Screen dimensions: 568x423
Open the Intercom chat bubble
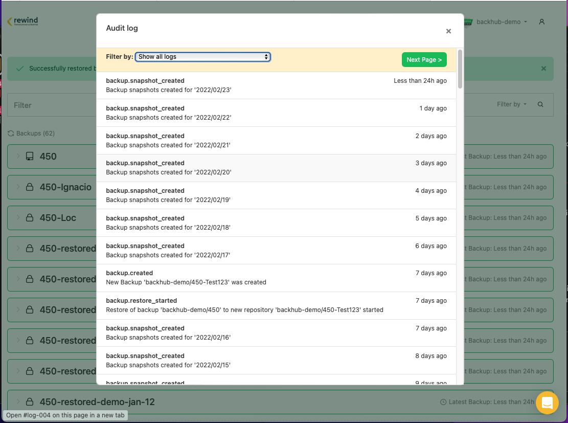[547, 403]
